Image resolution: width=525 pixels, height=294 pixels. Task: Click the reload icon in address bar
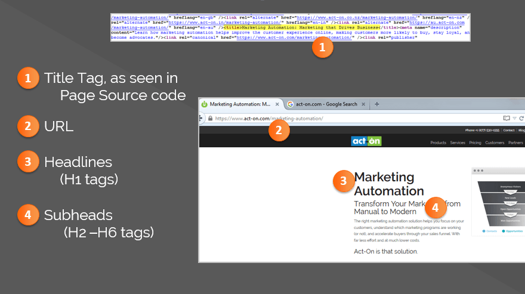point(521,118)
